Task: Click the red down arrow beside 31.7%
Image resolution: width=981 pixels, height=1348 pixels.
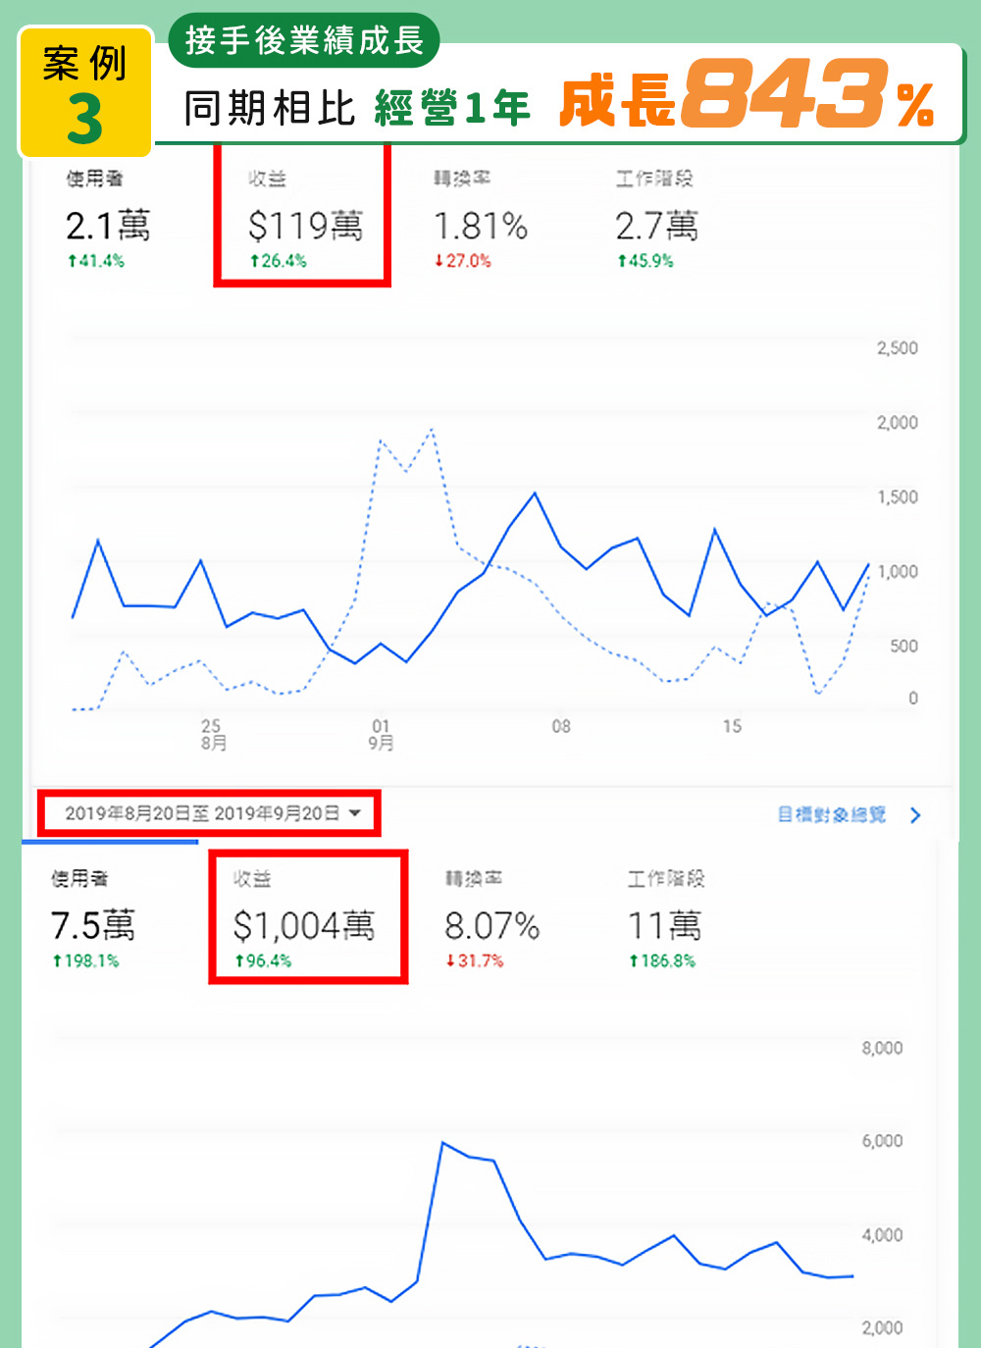Action: (x=450, y=960)
